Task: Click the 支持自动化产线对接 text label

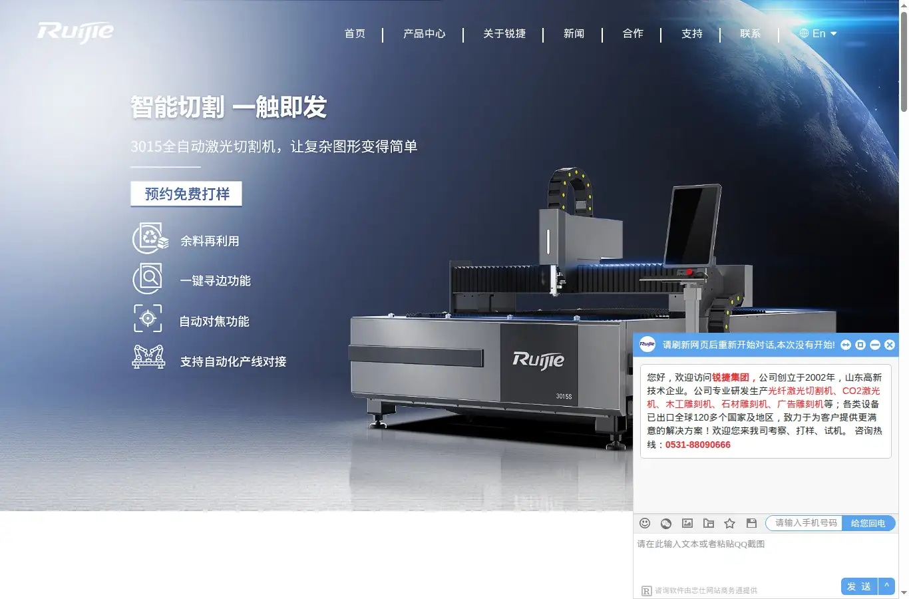Action: point(233,361)
